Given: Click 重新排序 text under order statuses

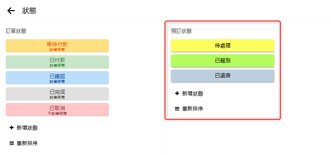Looking at the screenshot, I should [27, 143].
